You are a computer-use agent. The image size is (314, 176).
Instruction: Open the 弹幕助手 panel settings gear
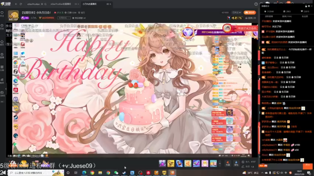(x=309, y=6)
